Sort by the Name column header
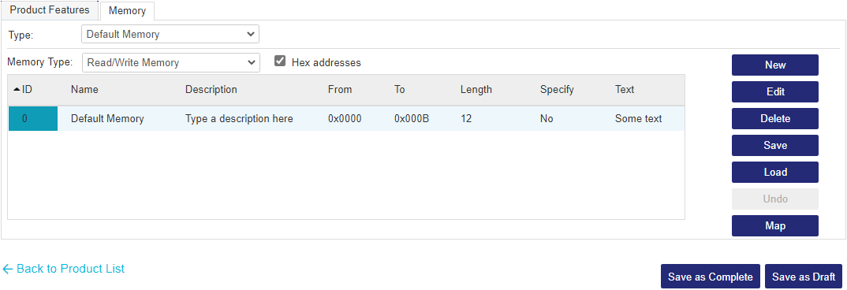The width and height of the screenshot is (847, 290). [85, 90]
